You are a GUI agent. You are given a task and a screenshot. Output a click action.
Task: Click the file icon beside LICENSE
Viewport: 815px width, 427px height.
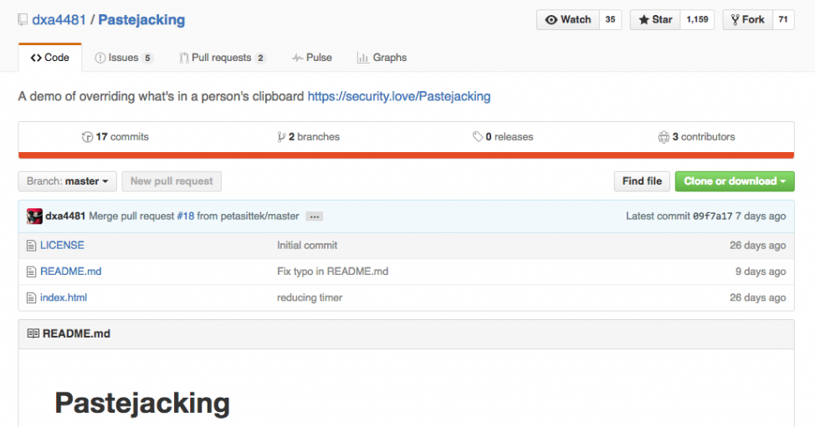(31, 246)
